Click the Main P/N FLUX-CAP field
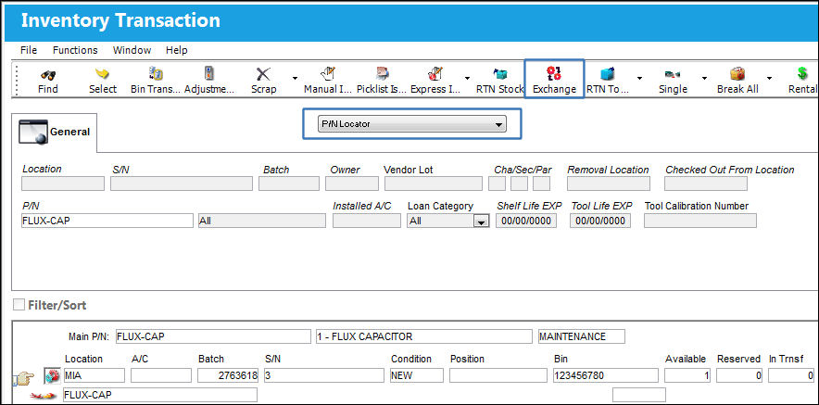819x405 pixels. click(212, 336)
